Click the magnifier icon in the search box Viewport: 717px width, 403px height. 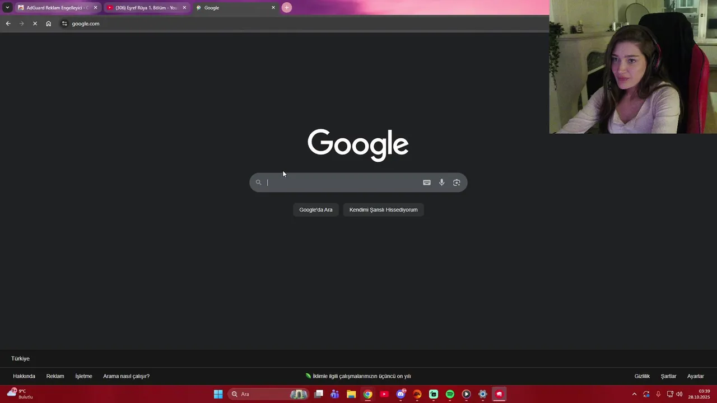click(258, 182)
